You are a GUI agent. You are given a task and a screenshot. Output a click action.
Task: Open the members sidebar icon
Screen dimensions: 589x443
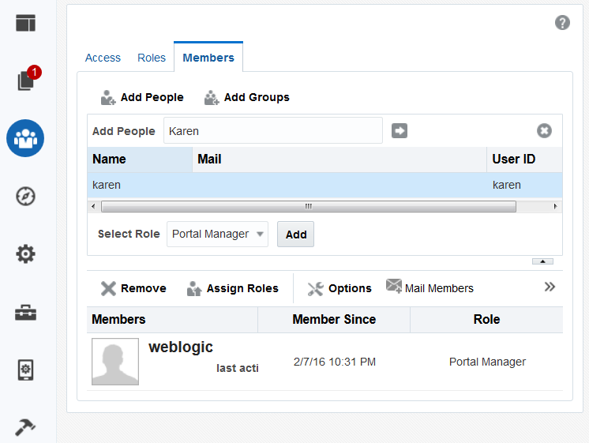click(x=25, y=139)
